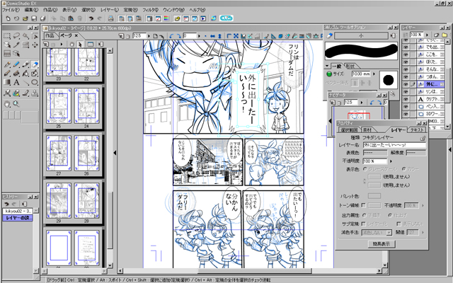Image resolution: width=453 pixels, height=283 pixels.
Task: Click the 小 preset button in tool options
Action: (361, 36)
